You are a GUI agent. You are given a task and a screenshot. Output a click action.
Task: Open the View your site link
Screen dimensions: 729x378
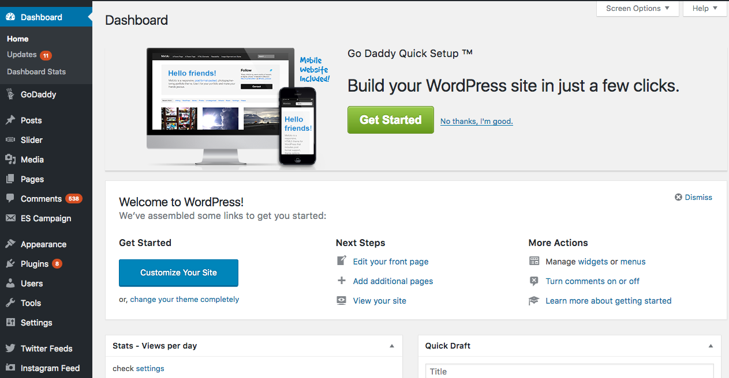[x=380, y=301]
